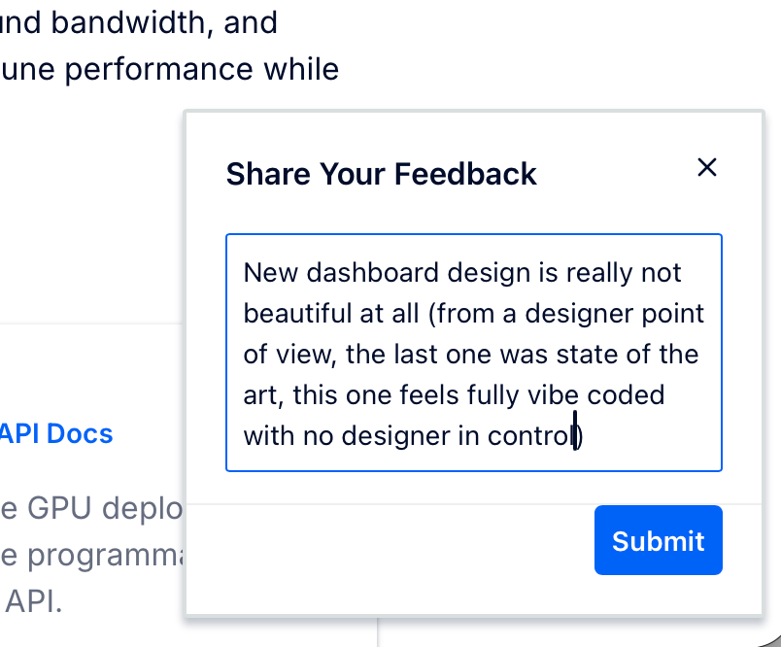
Task: Click the "performance while" paragraph line
Action: (169, 69)
